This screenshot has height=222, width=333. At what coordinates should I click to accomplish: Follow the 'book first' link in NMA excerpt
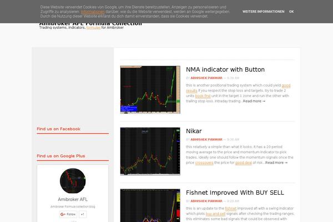[x=203, y=96]
